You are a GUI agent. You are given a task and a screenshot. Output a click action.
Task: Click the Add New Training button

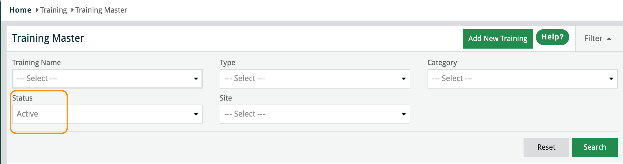pos(498,39)
